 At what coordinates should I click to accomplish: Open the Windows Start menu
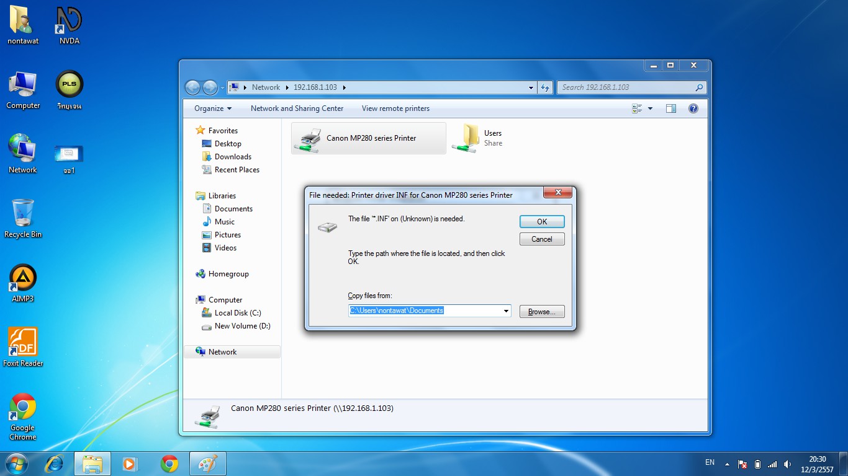pos(16,463)
